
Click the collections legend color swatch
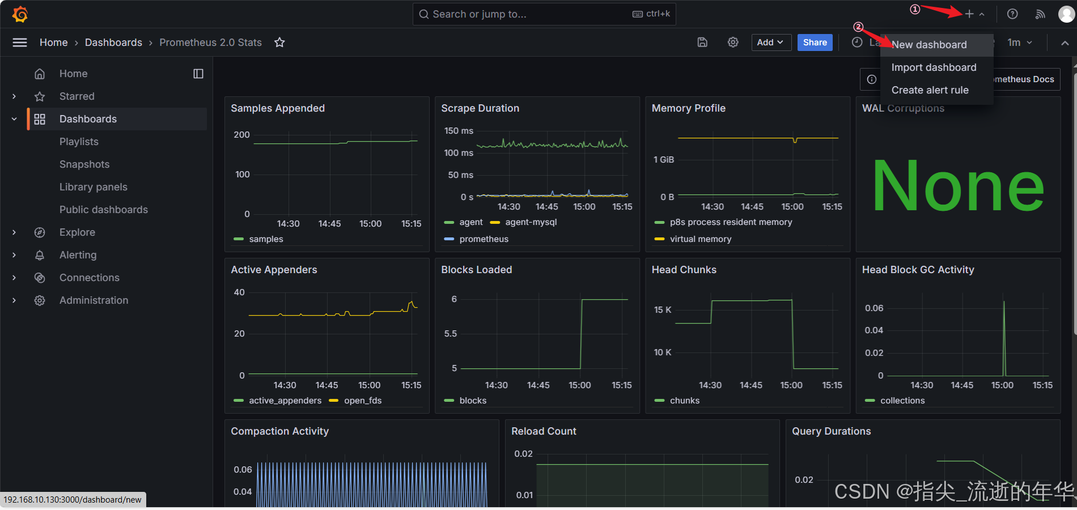coord(870,401)
